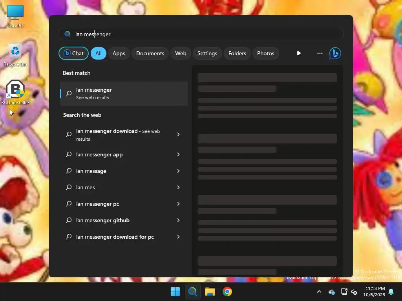Image resolution: width=402 pixels, height=301 pixels.
Task: Switch to the Chat filter tab
Action: click(x=73, y=53)
